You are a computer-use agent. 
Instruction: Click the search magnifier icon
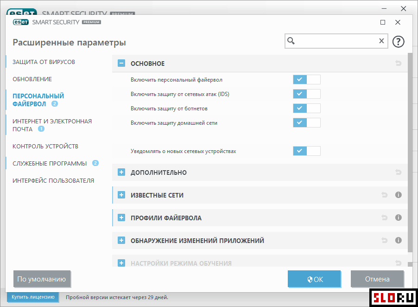click(291, 41)
